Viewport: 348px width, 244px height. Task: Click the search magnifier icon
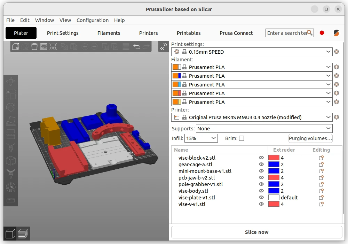(310, 33)
